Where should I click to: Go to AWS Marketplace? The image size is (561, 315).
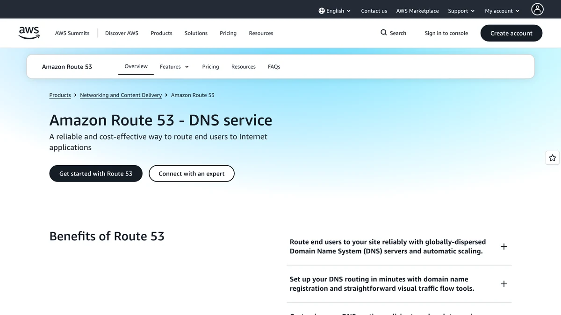[x=417, y=11]
